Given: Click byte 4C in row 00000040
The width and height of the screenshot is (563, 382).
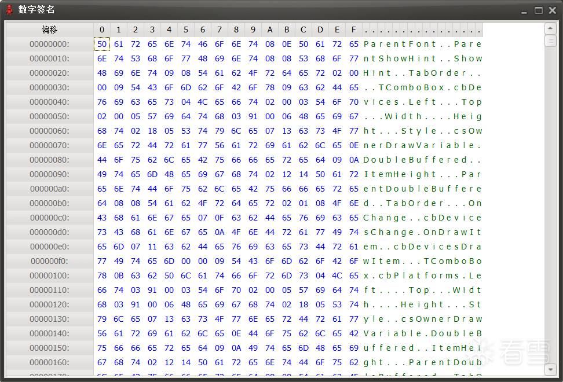Looking at the screenshot, I should (203, 102).
